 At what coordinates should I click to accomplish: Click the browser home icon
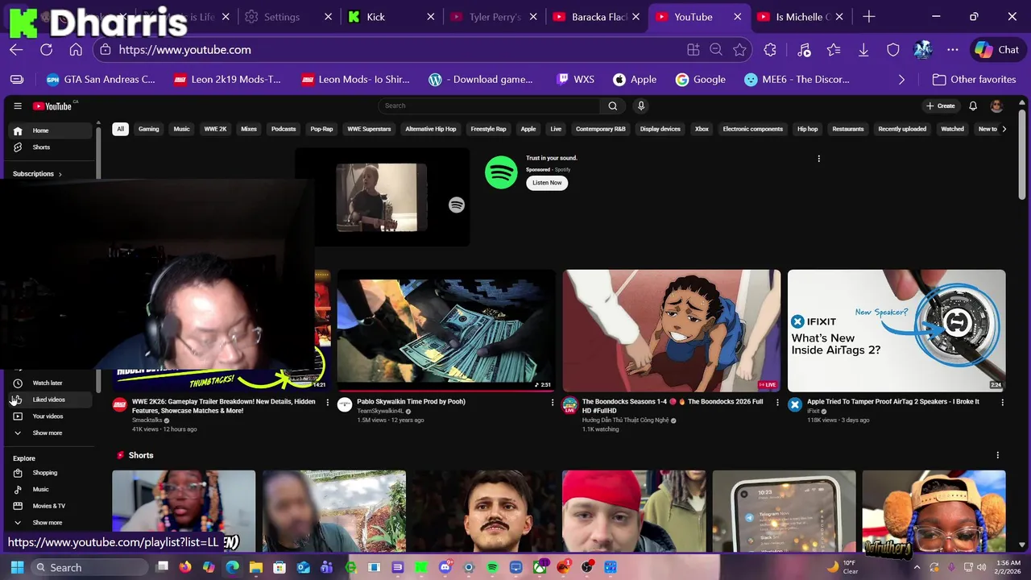pos(76,49)
